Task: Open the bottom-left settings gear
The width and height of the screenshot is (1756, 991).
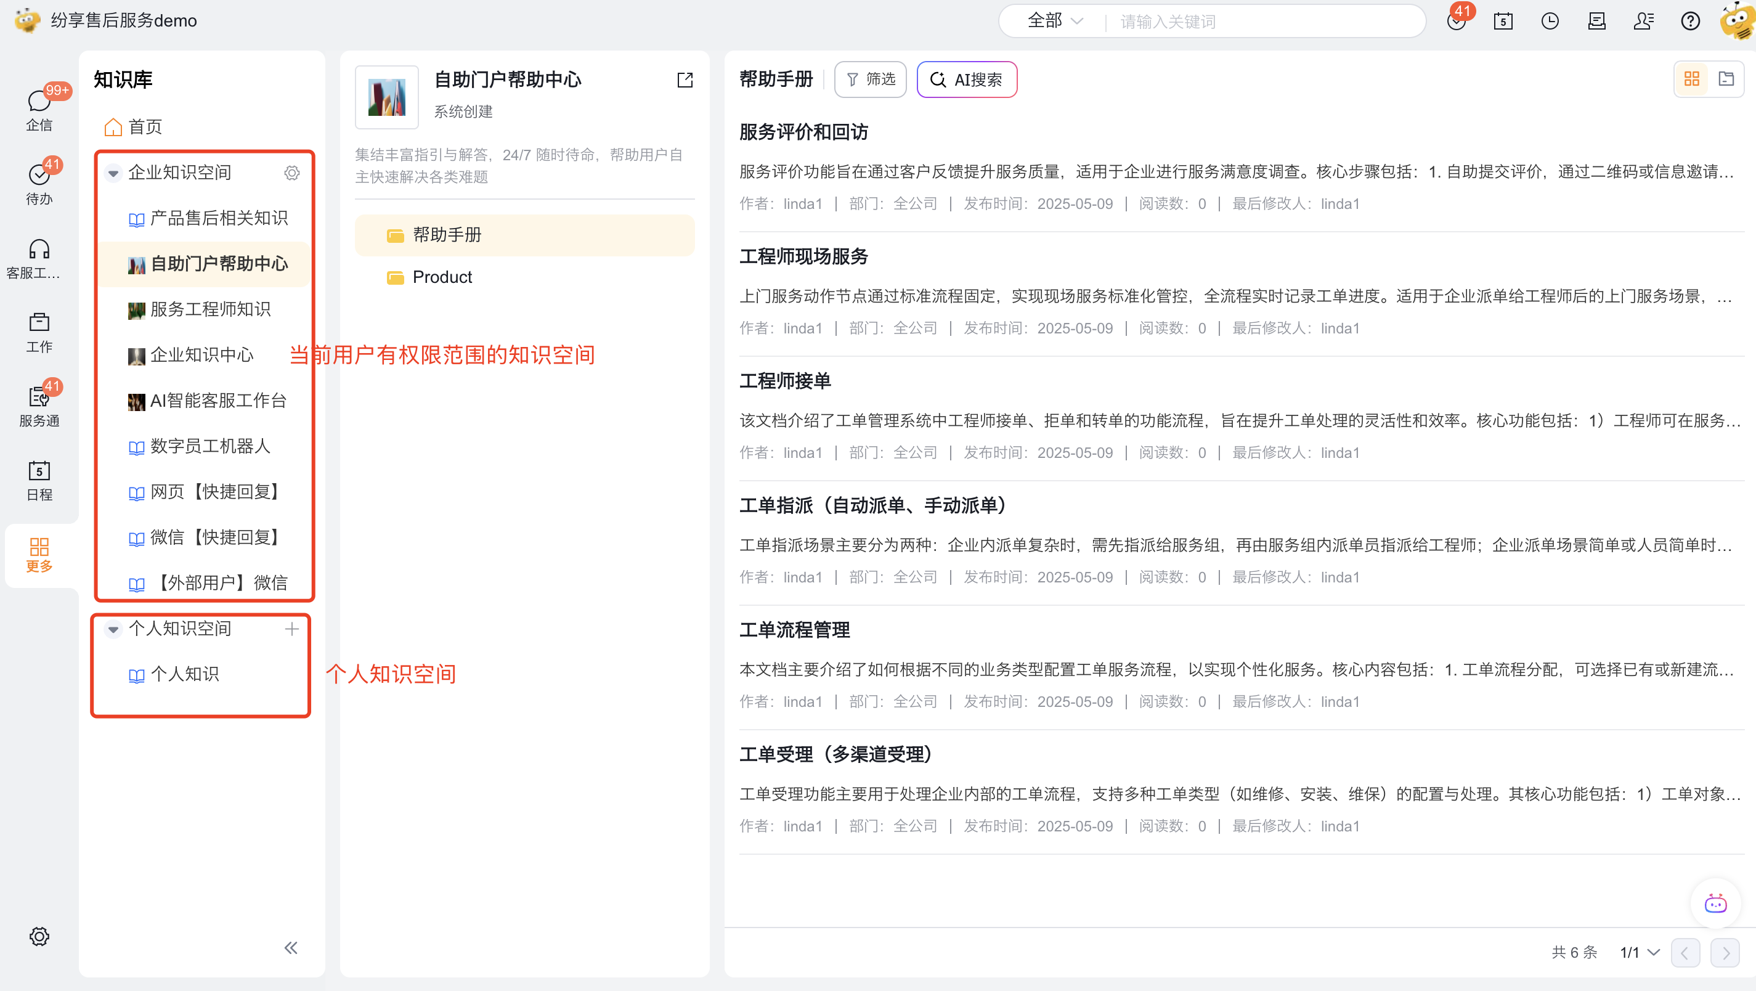Action: tap(39, 936)
